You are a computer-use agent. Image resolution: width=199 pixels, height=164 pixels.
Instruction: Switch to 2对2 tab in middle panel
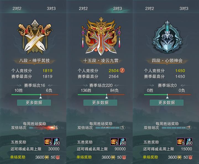[83, 9]
